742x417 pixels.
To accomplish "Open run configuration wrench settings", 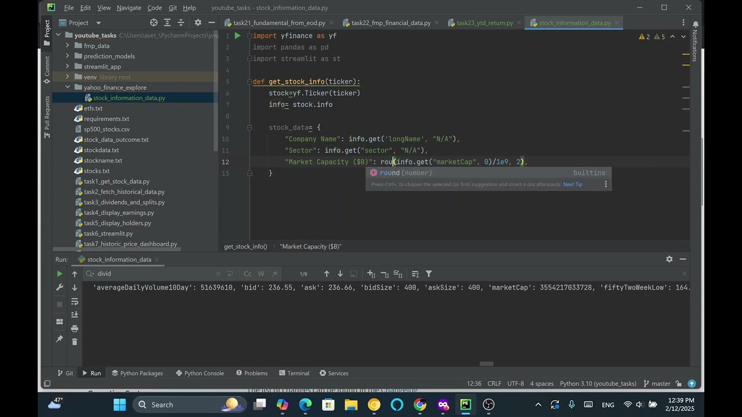I will pos(59,287).
